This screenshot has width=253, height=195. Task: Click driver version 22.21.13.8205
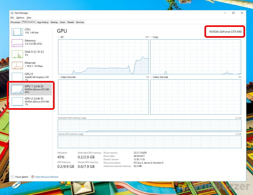140,153
